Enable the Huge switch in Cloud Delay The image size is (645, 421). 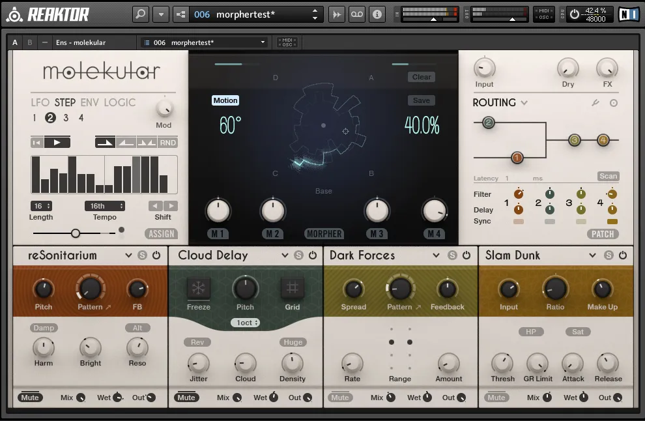(x=293, y=342)
